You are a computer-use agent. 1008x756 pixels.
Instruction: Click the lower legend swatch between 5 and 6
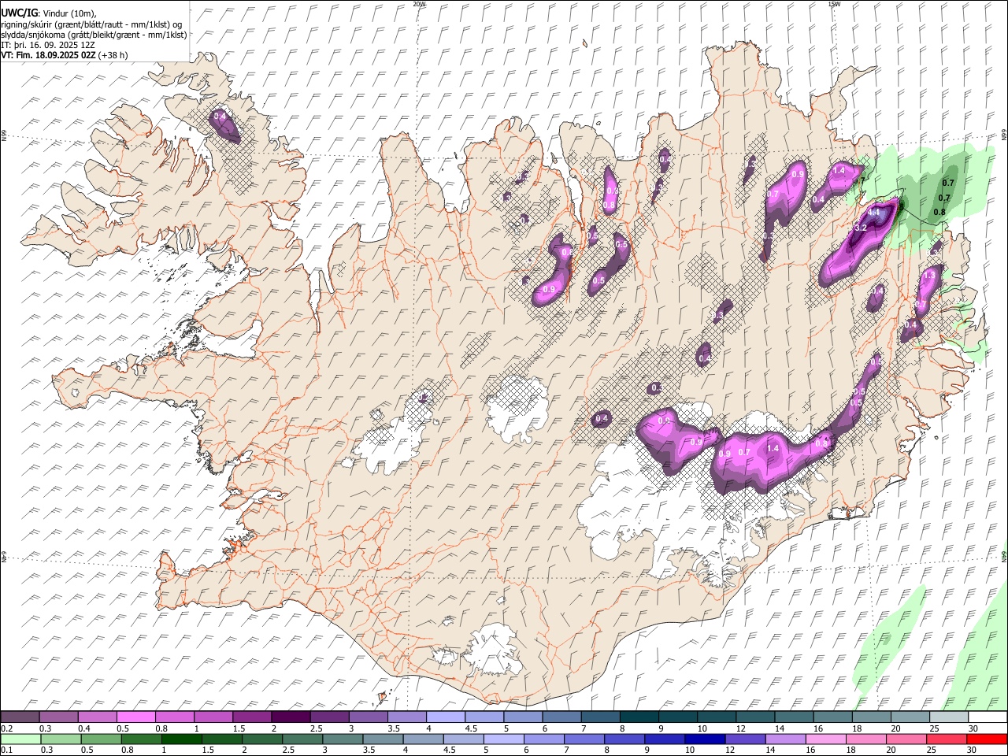click(x=503, y=739)
